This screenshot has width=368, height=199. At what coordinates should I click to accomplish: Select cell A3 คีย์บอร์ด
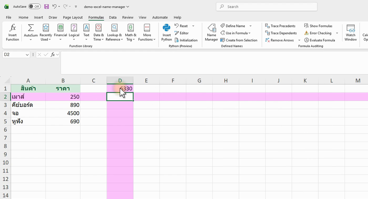28,105
